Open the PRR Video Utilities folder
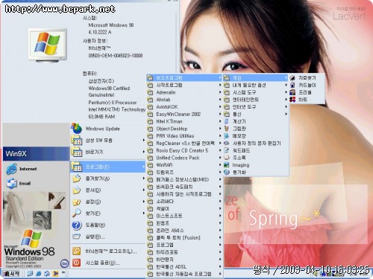The image size is (373, 279). click(x=184, y=136)
